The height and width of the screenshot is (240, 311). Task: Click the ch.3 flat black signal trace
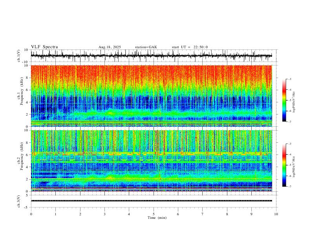(x=151, y=201)
